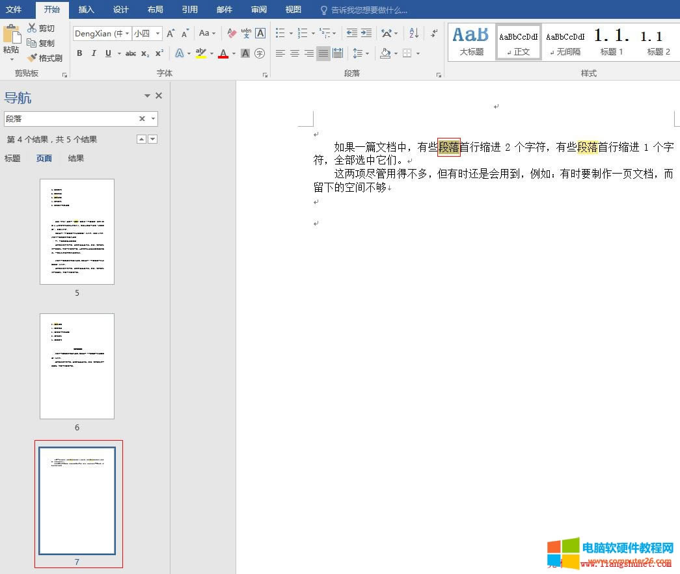680x574 pixels.
Task: Click the superscript icon
Action: pyautogui.click(x=159, y=53)
